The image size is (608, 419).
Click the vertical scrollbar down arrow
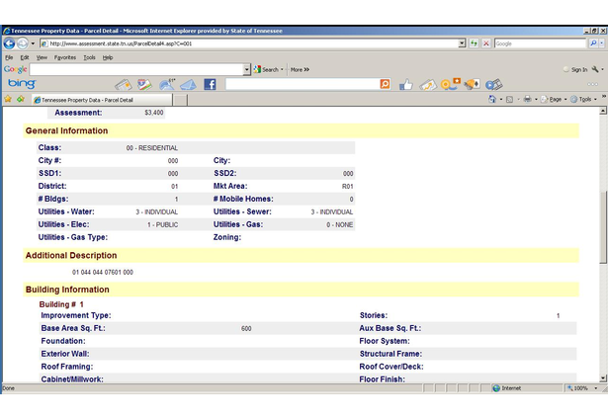[603, 378]
